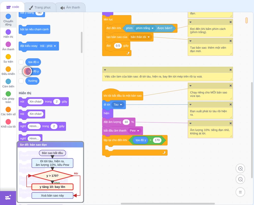Viewport: 254px width, 205px height.
Task: Click the block palette vertical scrollbar
Action: pos(82,42)
